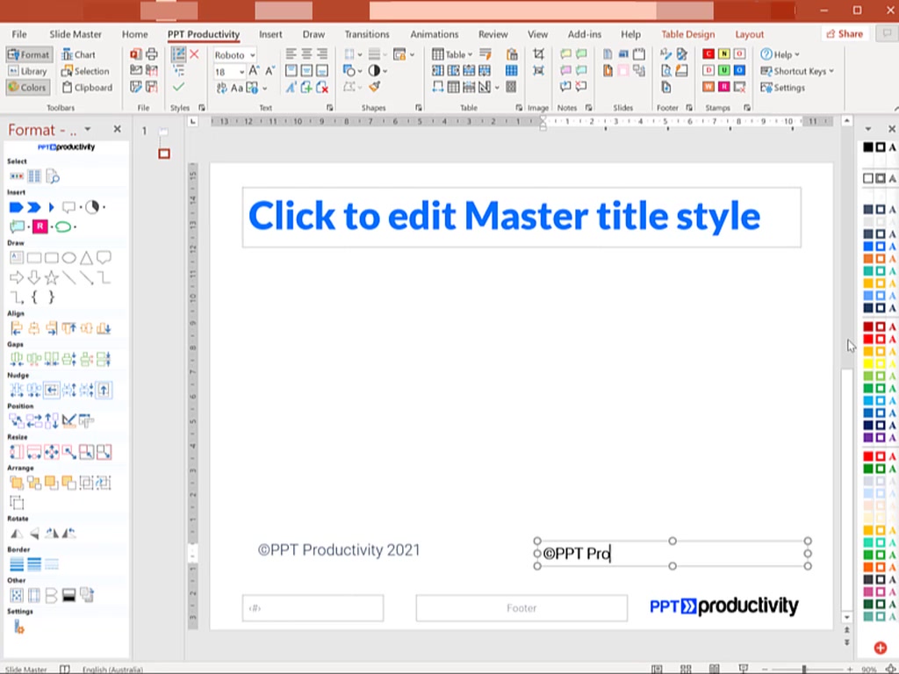The width and height of the screenshot is (899, 674).
Task: Click the crop icon in the Image group
Action: click(x=538, y=54)
